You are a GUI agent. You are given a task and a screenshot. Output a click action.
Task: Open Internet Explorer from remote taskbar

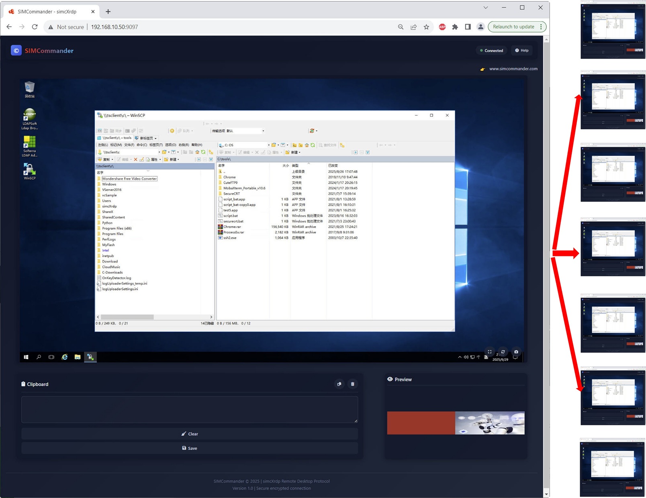pyautogui.click(x=64, y=357)
